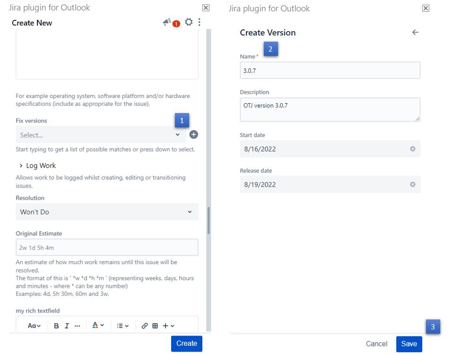This screenshot has width=452, height=354.
Task: Clear the Release date value
Action: (412, 185)
